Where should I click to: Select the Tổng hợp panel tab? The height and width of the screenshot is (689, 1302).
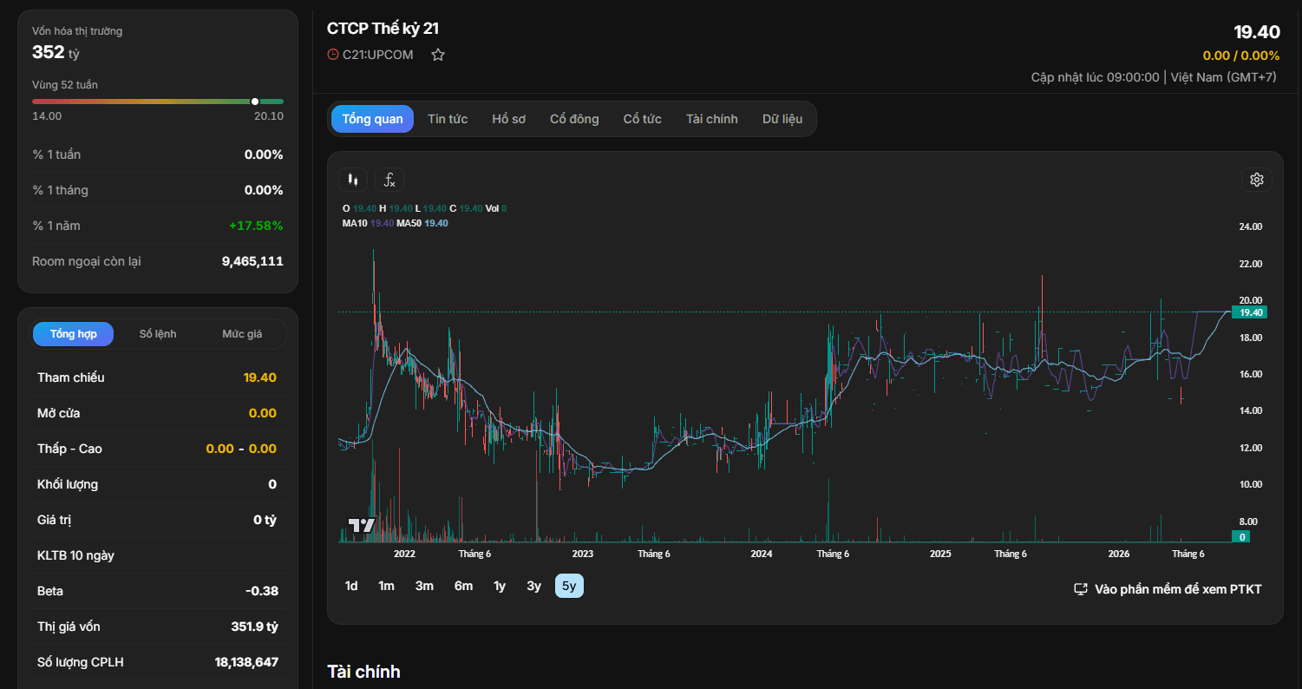[74, 334]
